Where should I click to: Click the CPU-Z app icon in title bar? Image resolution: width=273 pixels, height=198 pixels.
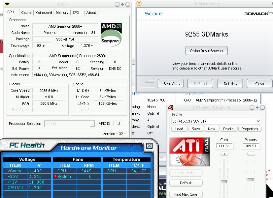point(7,4)
